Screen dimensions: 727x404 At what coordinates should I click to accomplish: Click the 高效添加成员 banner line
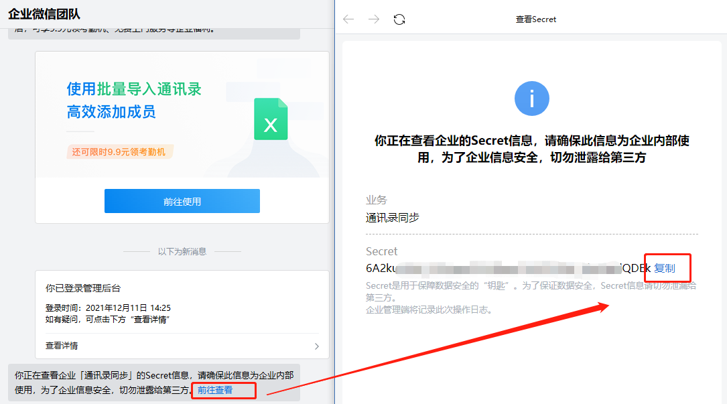(111, 112)
